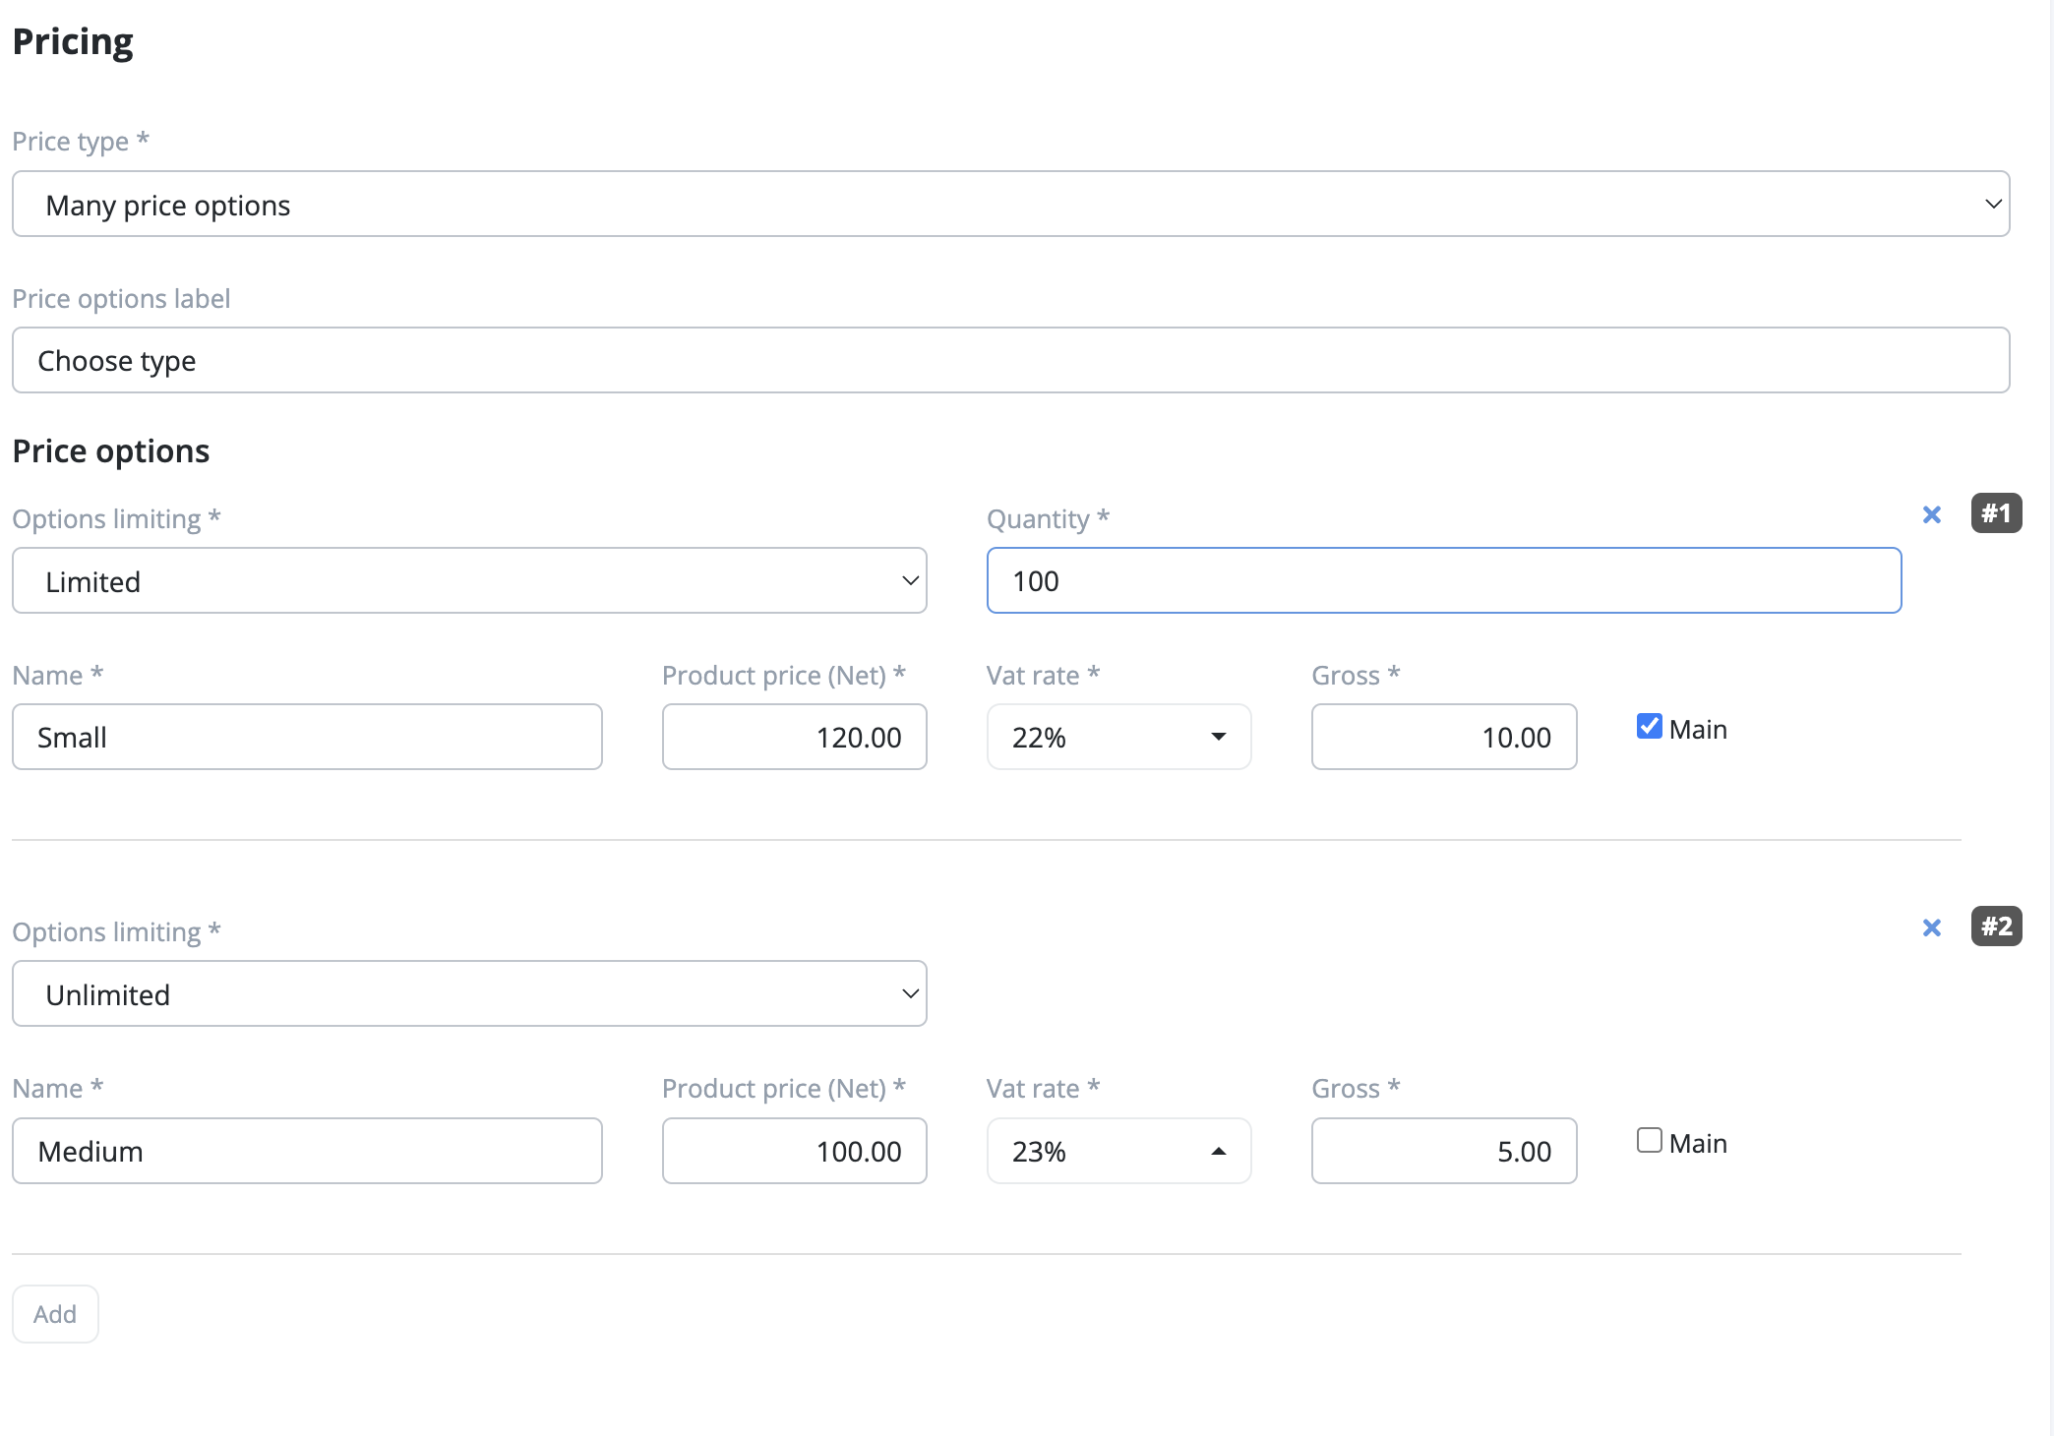Screen dimensions: 2054x1436
Task: Click Gross field showing 10.00
Action: coord(1443,738)
